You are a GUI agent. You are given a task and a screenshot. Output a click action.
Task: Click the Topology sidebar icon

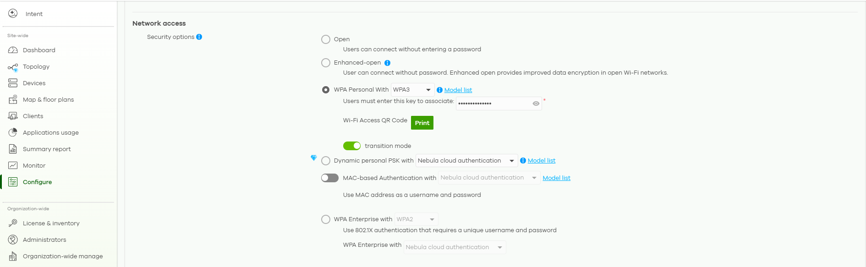[13, 67]
